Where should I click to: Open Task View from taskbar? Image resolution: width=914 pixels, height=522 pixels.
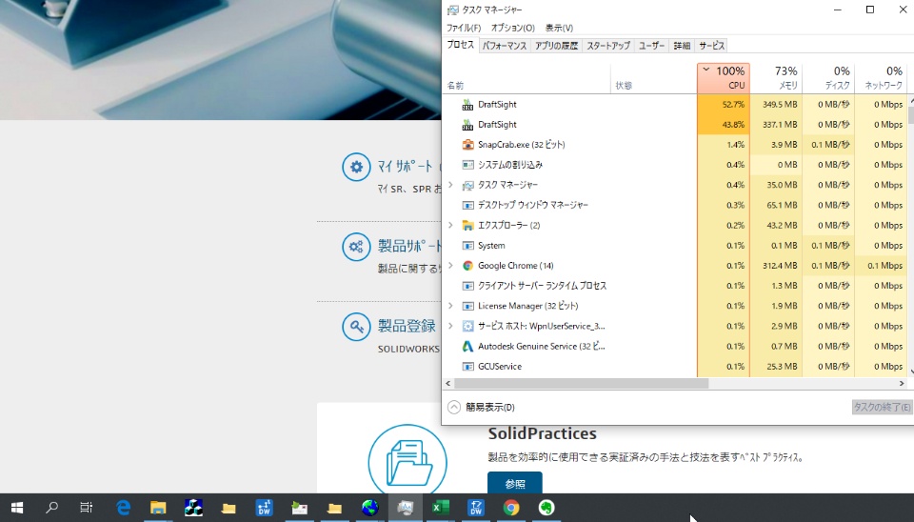[87, 508]
